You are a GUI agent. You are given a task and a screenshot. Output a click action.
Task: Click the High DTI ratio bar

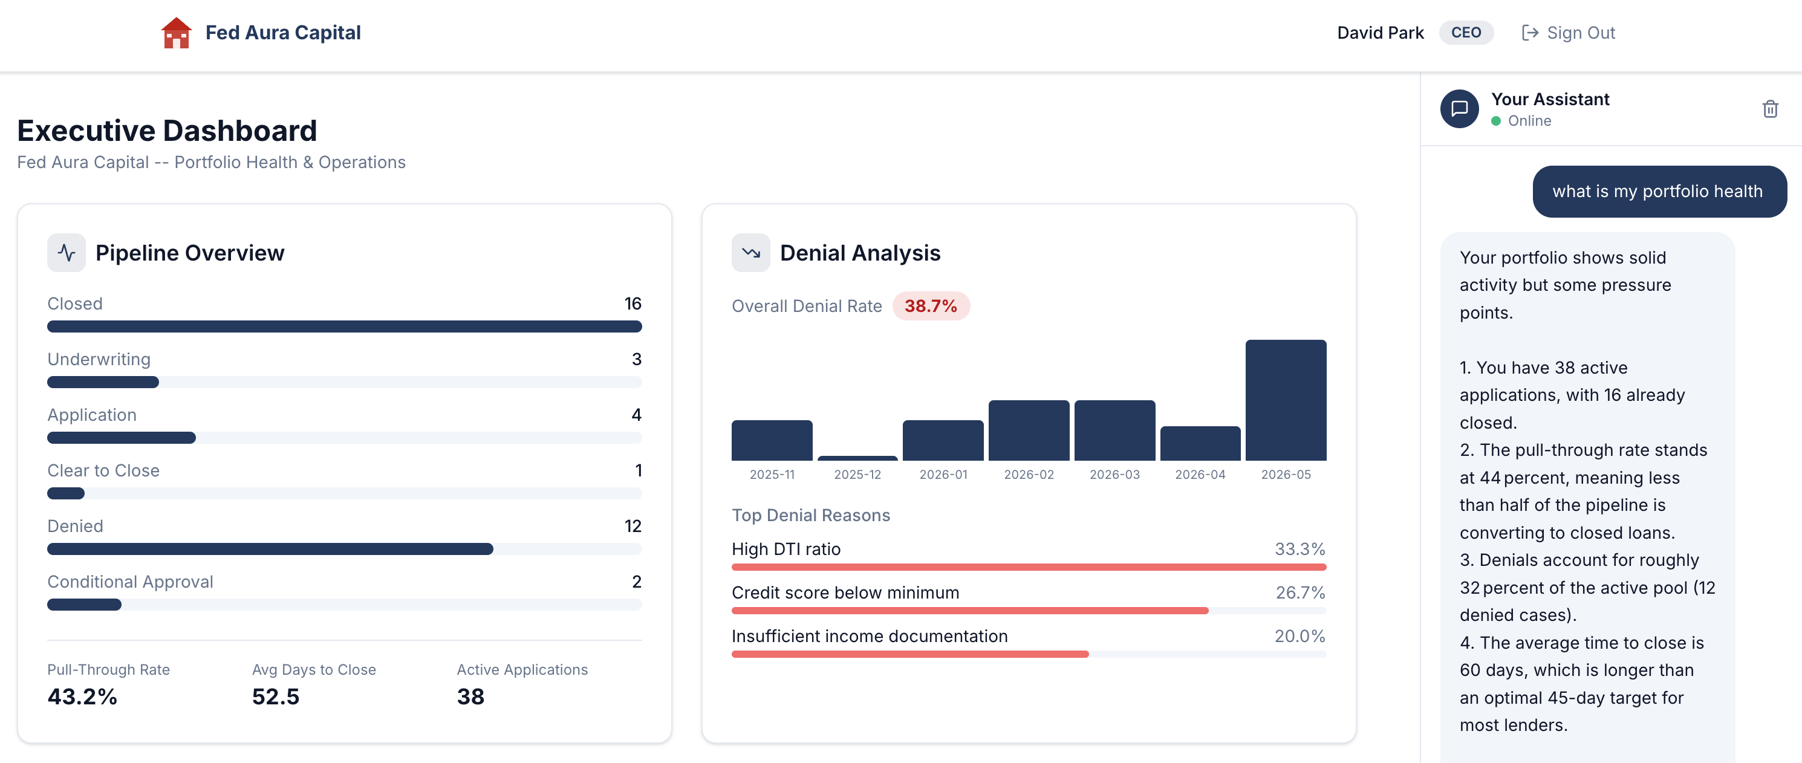[x=1029, y=567]
